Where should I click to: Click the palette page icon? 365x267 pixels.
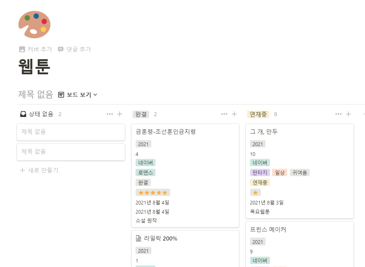click(x=35, y=25)
